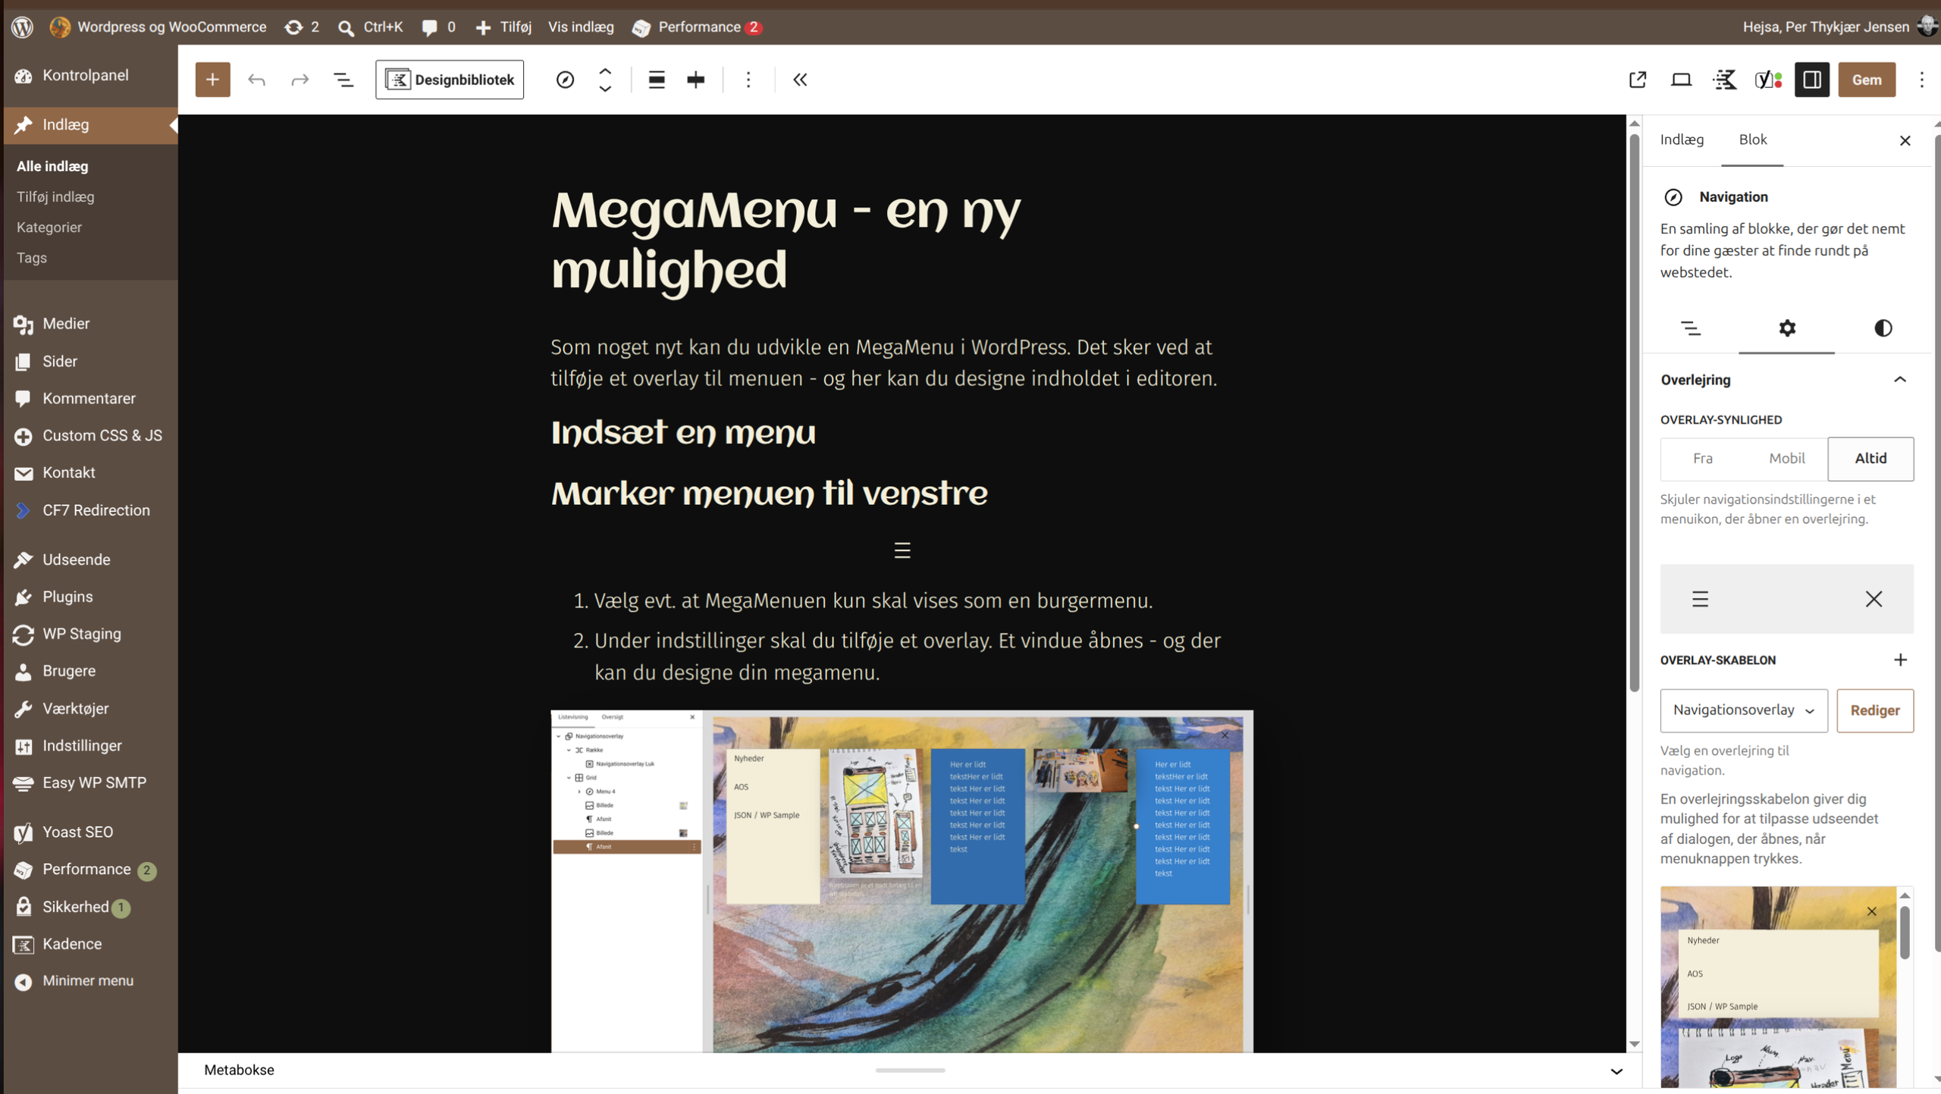Select the Navigation block compass toolbar icon
The width and height of the screenshot is (1941, 1094).
pyautogui.click(x=565, y=80)
